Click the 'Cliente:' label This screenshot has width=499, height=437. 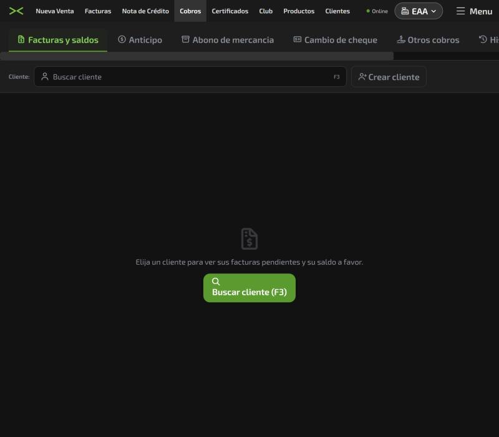click(19, 77)
